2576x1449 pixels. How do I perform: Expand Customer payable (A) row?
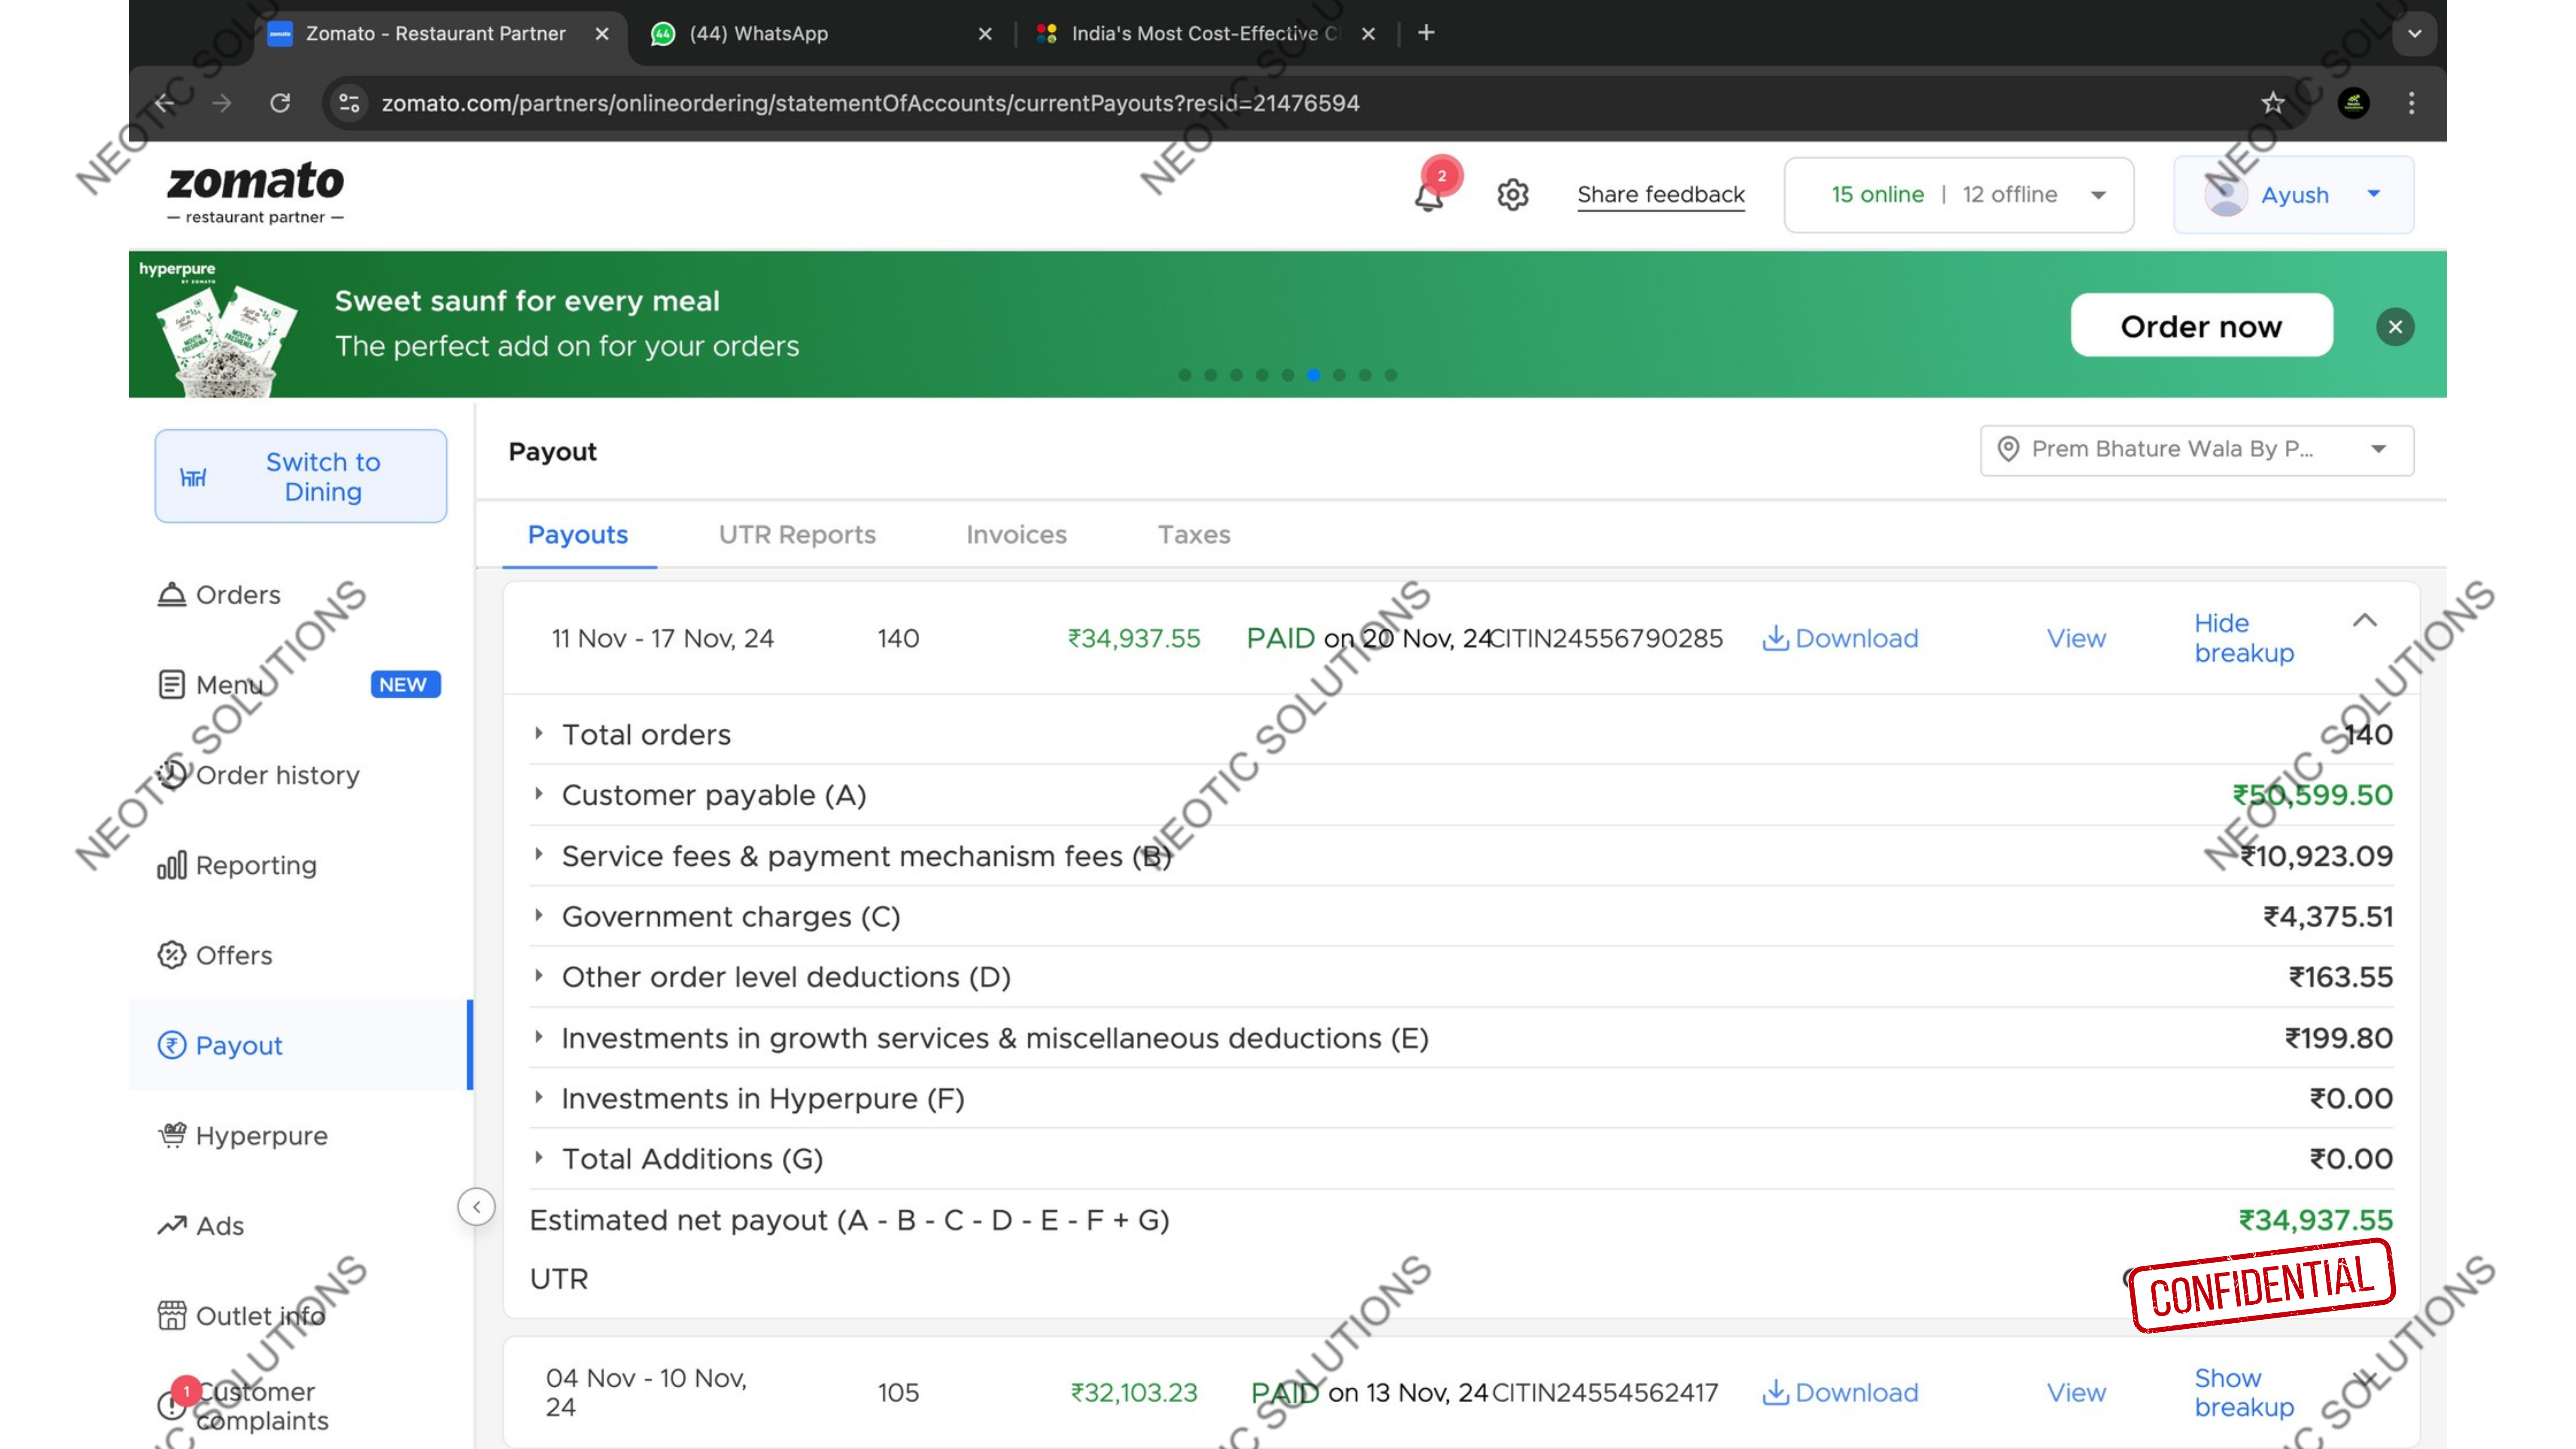[539, 794]
